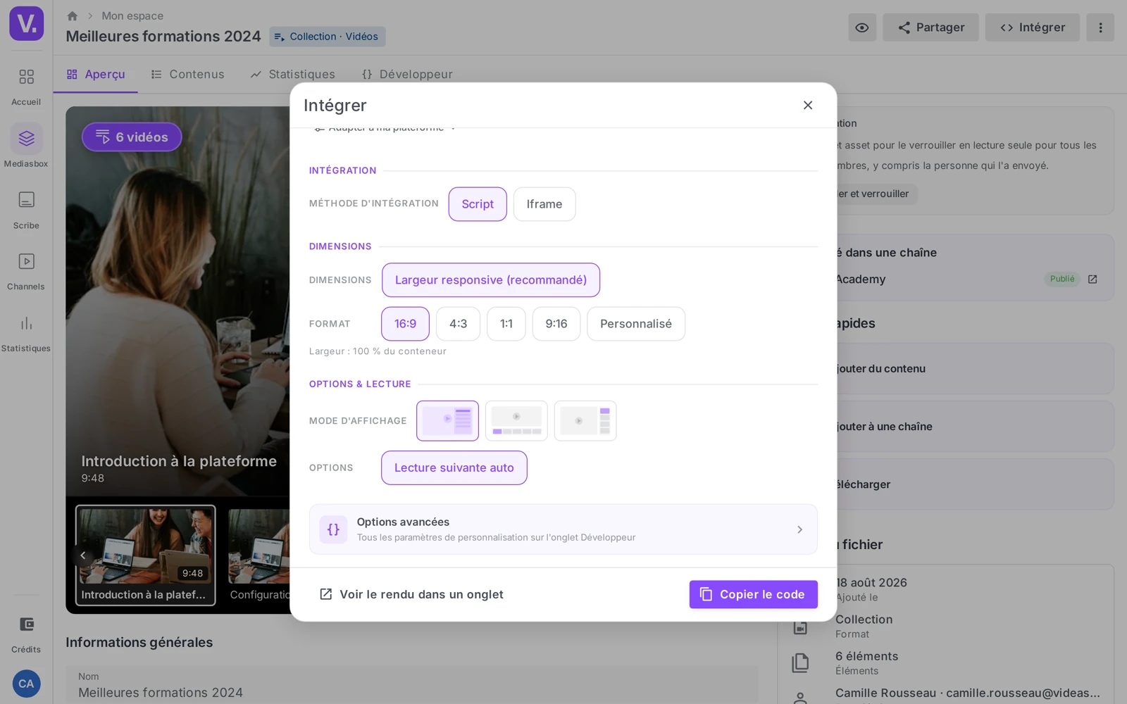The height and width of the screenshot is (704, 1127).
Task: Open Accueil in the sidebar
Action: (26, 86)
